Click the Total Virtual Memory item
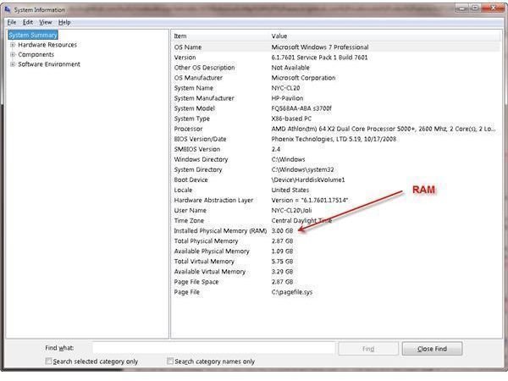This screenshot has height=381, width=508. [204, 262]
